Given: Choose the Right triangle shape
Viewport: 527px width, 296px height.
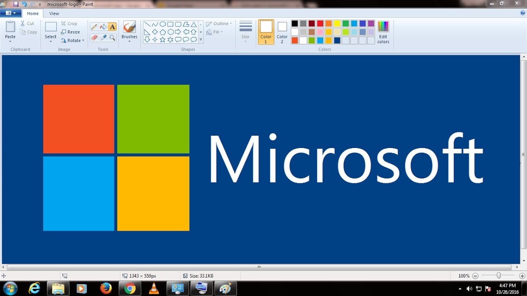Looking at the screenshot, I should pyautogui.click(x=147, y=32).
